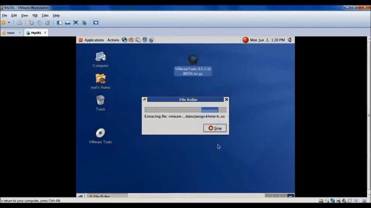
Task: Click the console view toolbar icon
Action: click(x=96, y=23)
